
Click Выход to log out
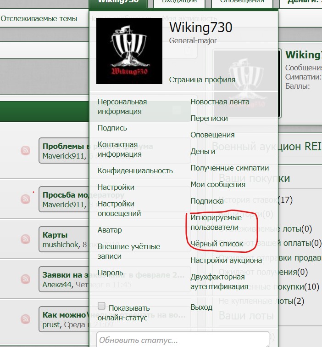(201, 307)
